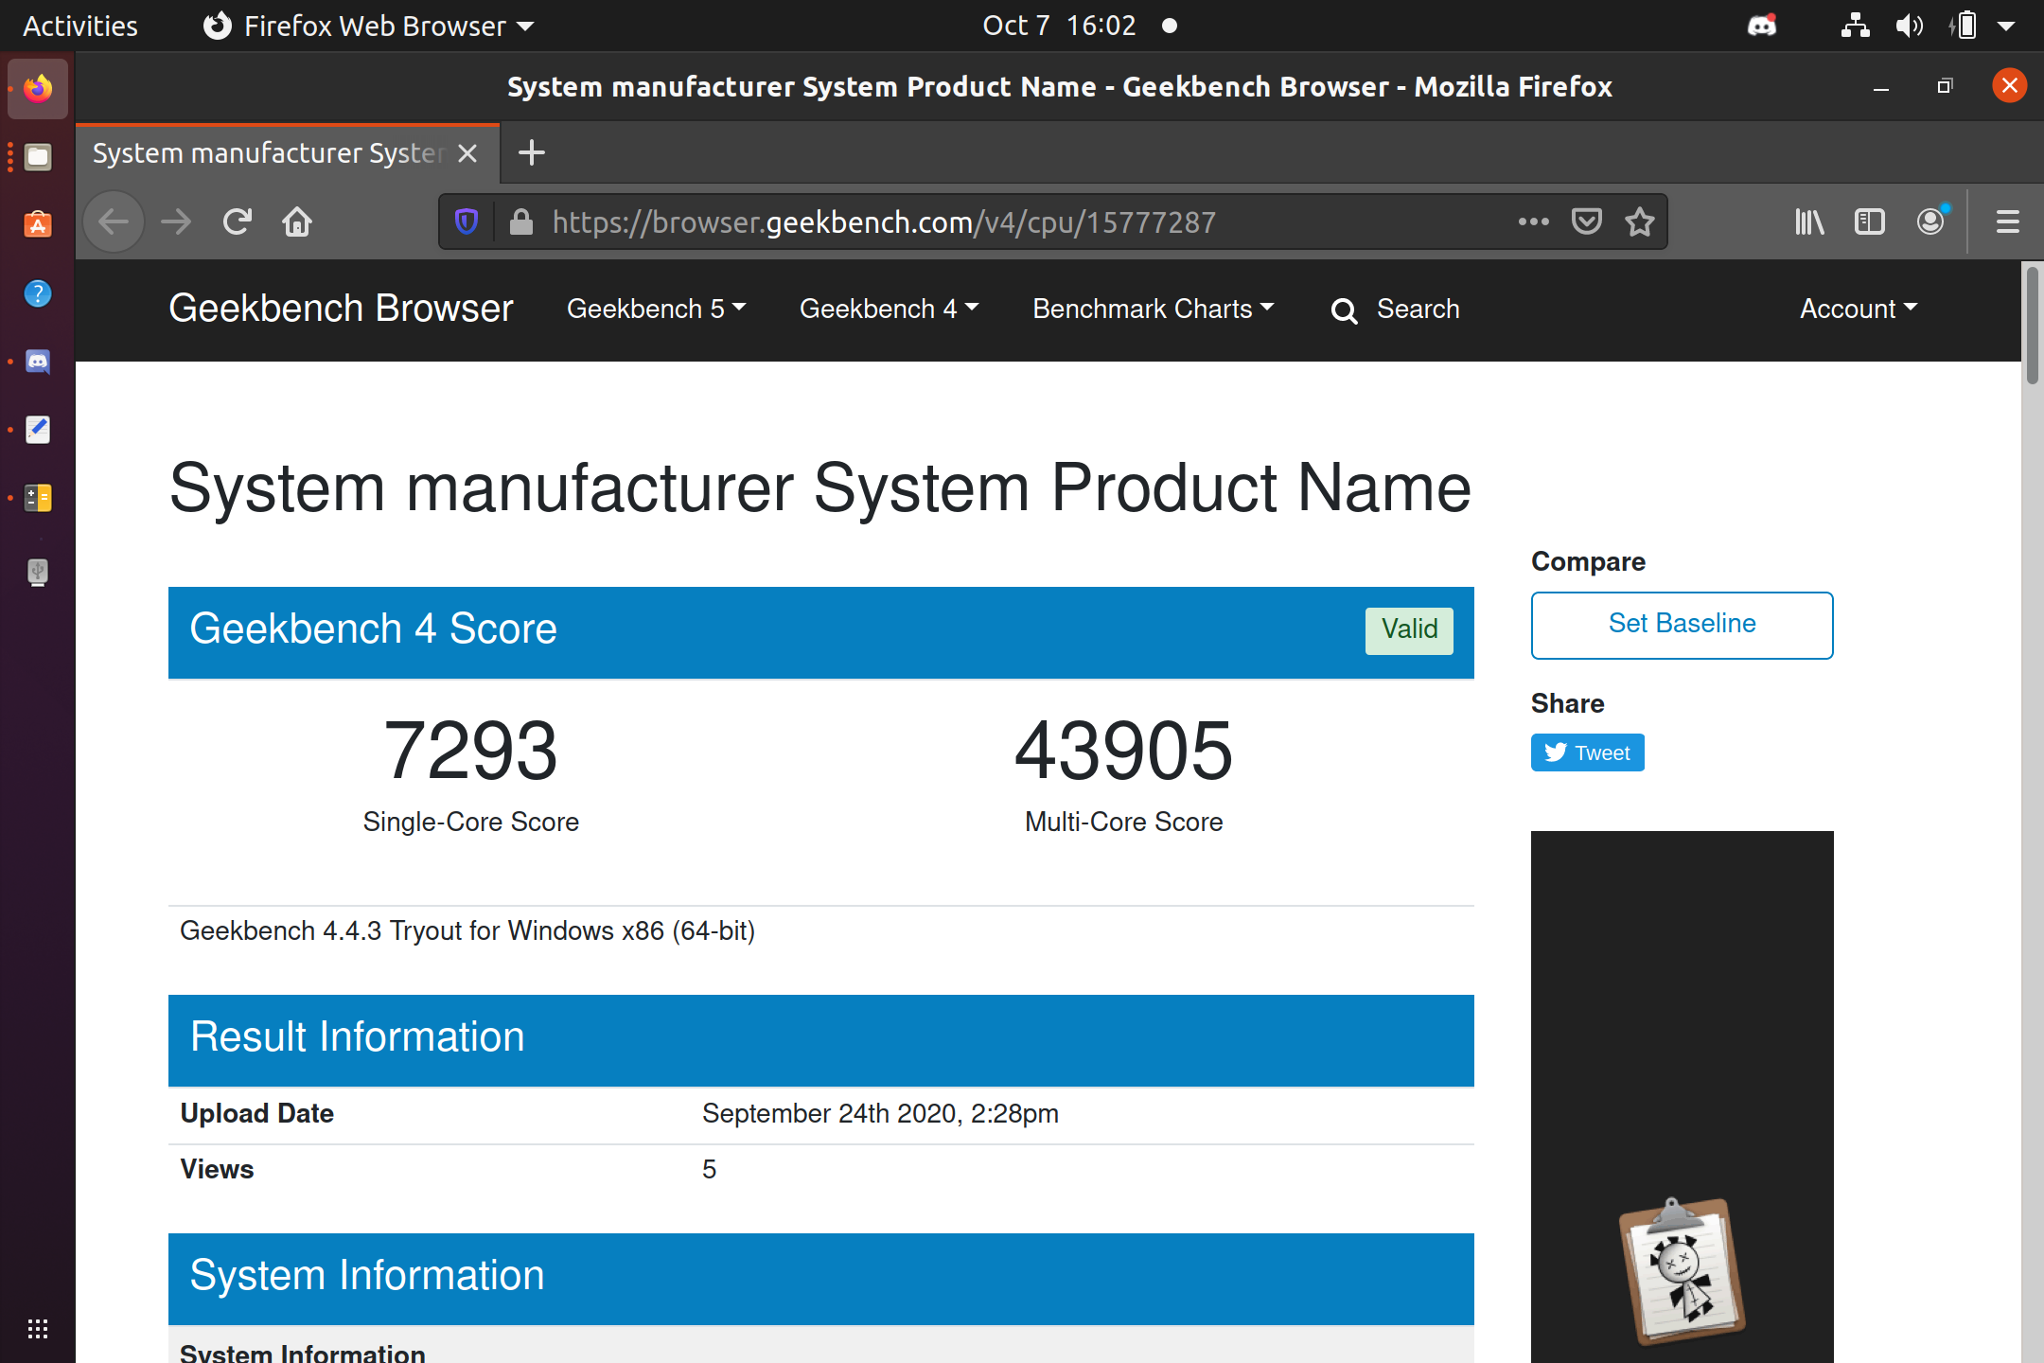Open the volume icon in top bar
Image resolution: width=2044 pixels, height=1363 pixels.
click(x=1910, y=26)
